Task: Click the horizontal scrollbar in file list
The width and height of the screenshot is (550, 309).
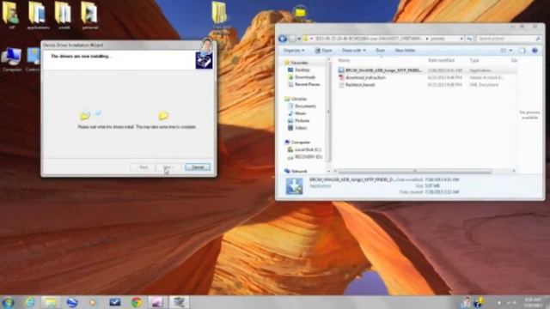Action: (x=415, y=171)
